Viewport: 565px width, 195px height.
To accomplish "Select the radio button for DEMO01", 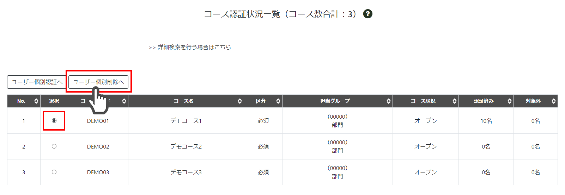I will (54, 120).
